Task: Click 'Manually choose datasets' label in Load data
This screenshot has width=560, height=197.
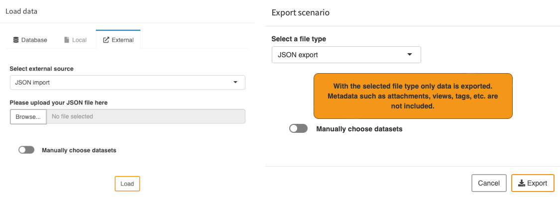Action: coord(79,150)
